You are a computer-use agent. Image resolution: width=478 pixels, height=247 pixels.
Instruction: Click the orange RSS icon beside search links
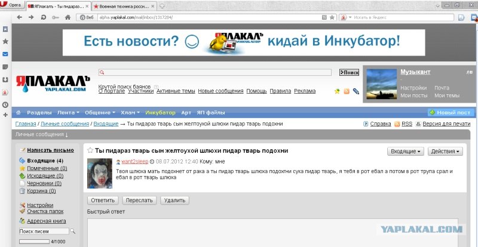point(346,91)
